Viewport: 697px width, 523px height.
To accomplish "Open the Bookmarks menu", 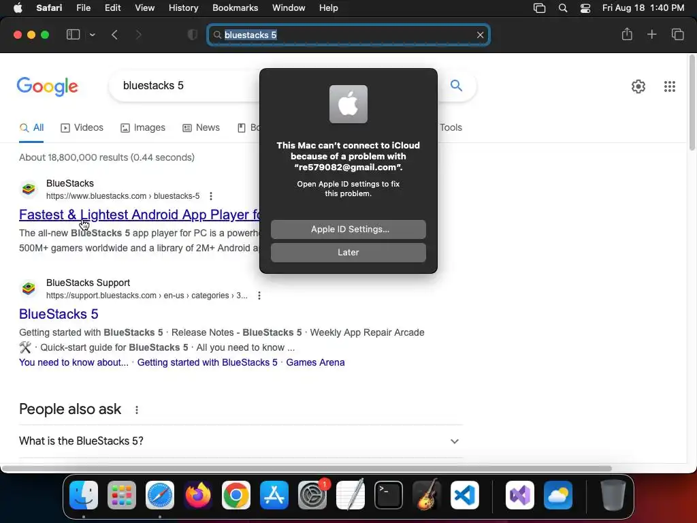I will (235, 8).
